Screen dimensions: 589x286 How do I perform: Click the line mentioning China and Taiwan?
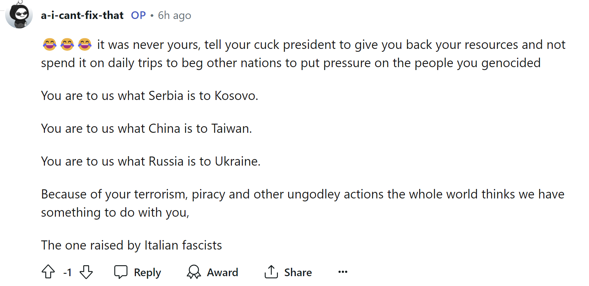coord(146,128)
